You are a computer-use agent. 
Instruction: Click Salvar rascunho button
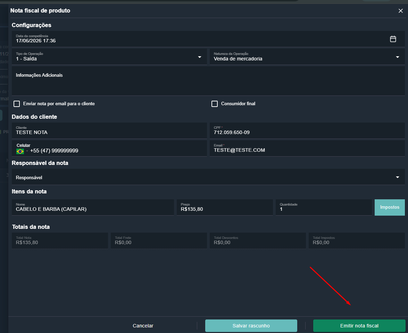tap(251, 326)
